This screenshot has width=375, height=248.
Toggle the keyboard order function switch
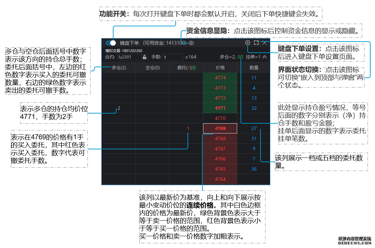(110, 43)
